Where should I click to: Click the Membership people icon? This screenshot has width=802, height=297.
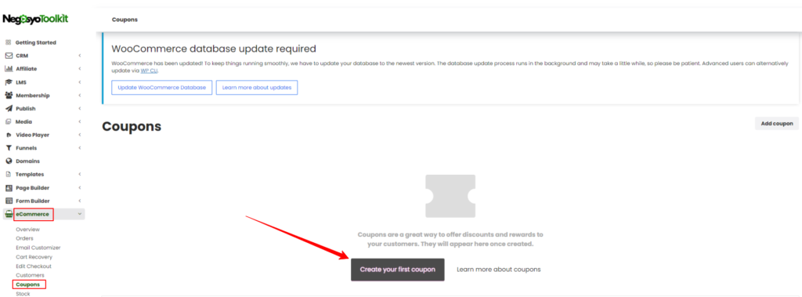point(8,96)
